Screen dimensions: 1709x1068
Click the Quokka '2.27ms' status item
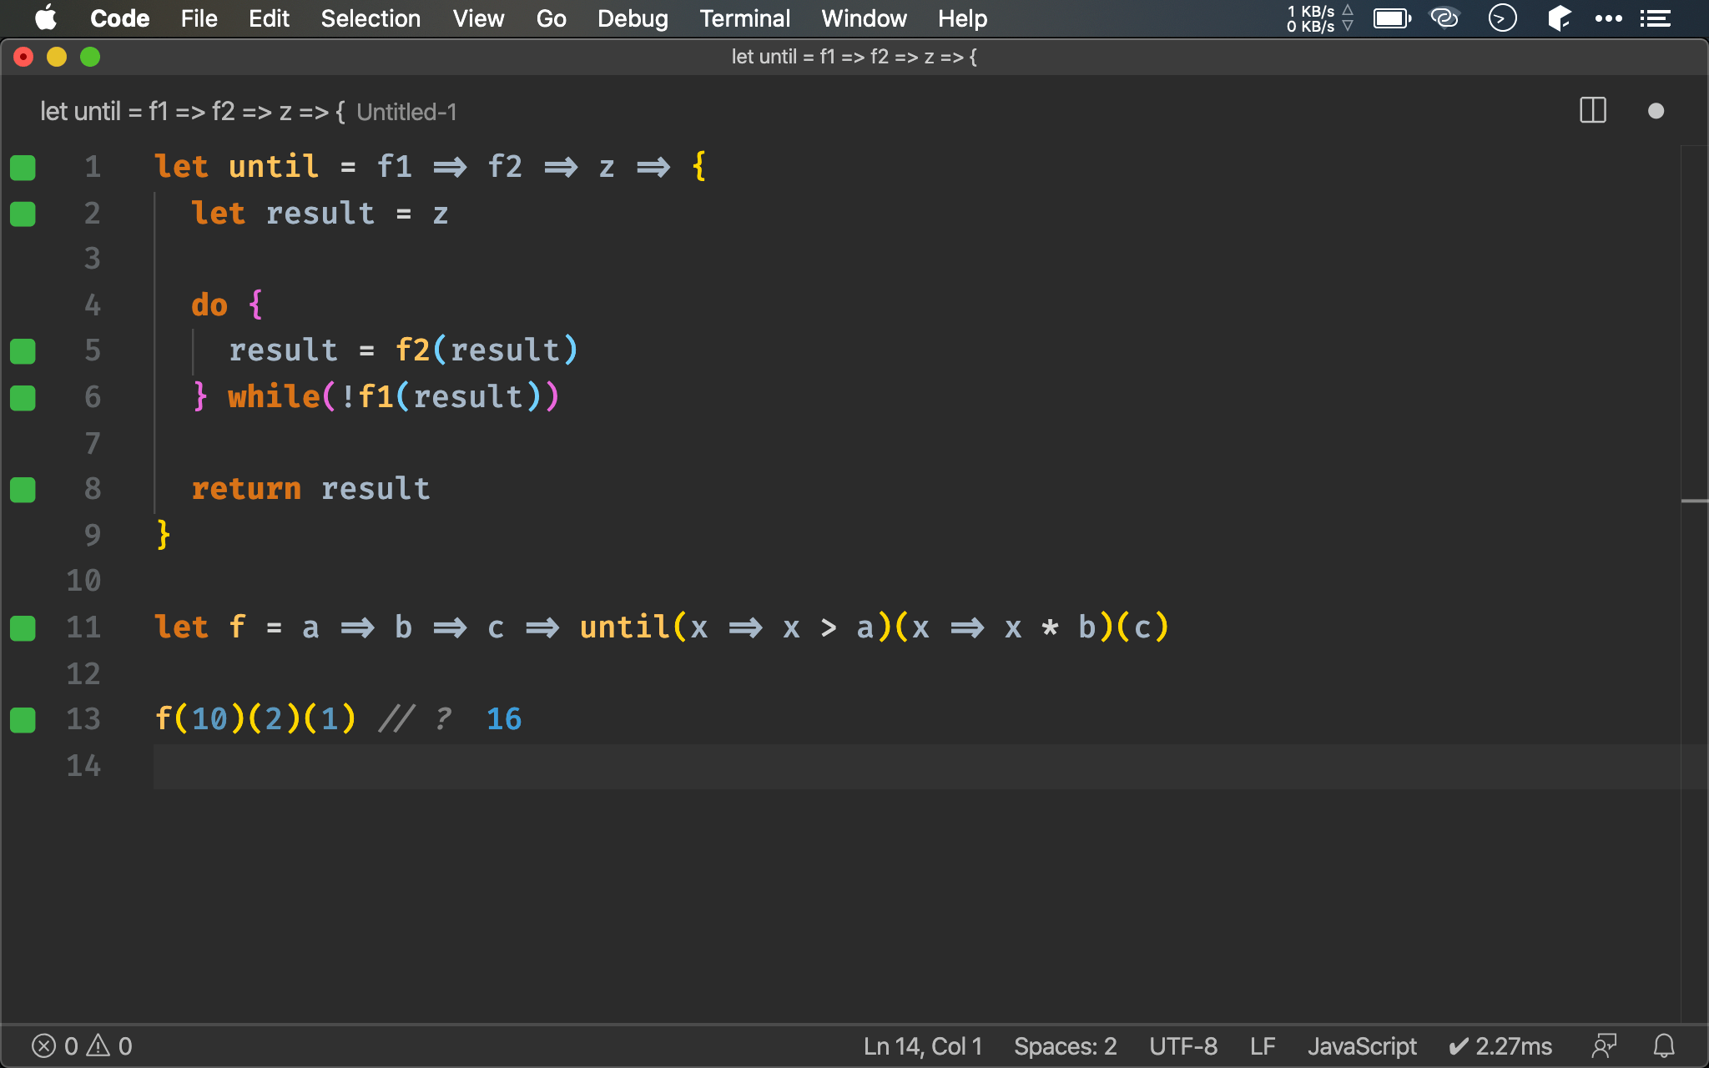pos(1500,1045)
